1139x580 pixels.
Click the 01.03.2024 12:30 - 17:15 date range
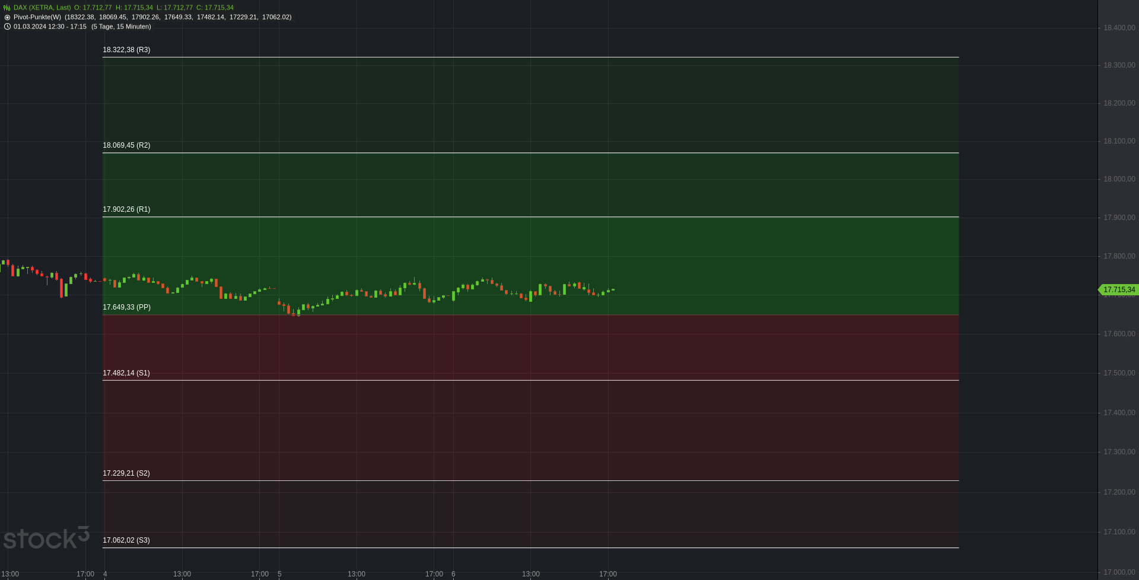[x=50, y=27]
